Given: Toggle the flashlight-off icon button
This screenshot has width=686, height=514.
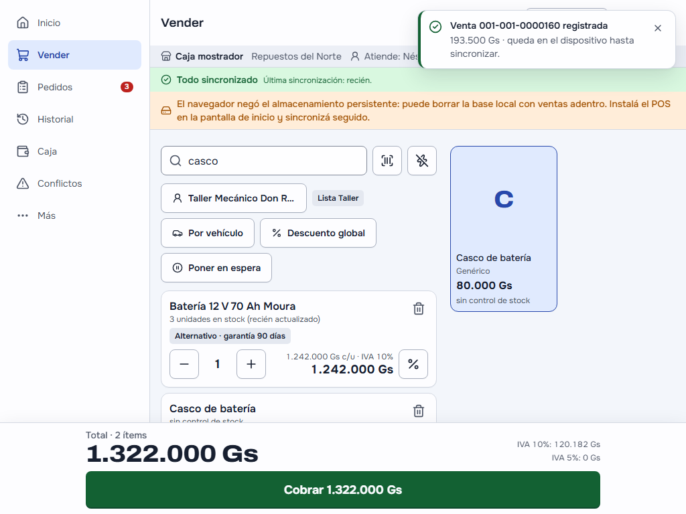Looking at the screenshot, I should pos(422,161).
